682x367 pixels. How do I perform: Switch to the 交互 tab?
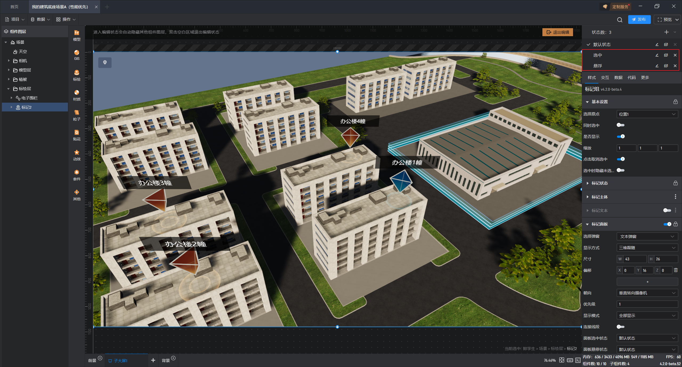[605, 77]
